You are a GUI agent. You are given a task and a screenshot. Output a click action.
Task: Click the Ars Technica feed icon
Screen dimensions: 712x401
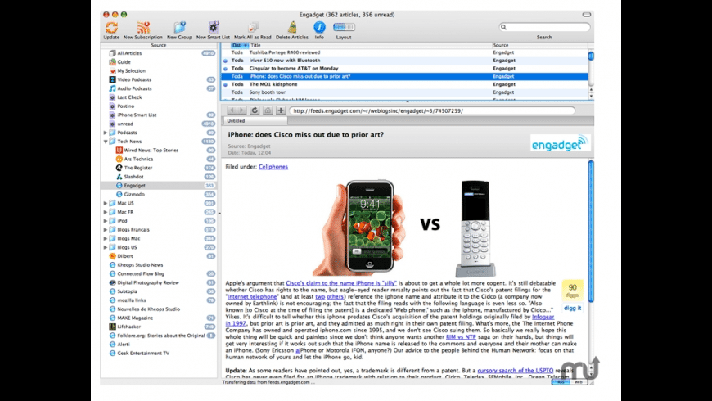[x=119, y=159]
